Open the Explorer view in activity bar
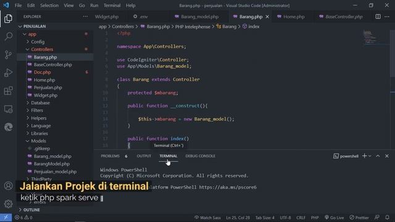 coord(8,18)
